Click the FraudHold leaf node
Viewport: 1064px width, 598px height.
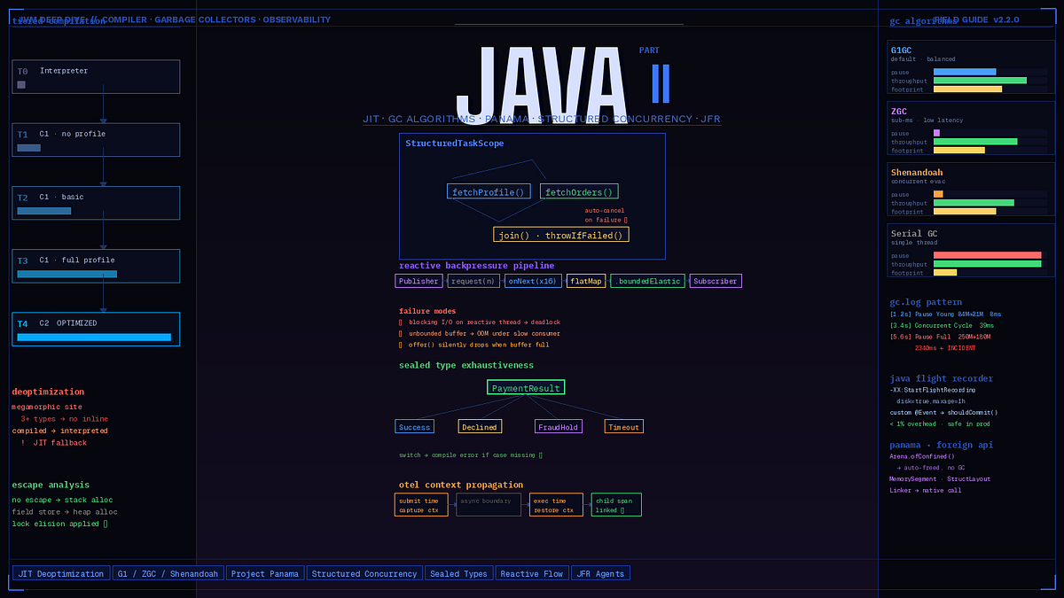(559, 426)
